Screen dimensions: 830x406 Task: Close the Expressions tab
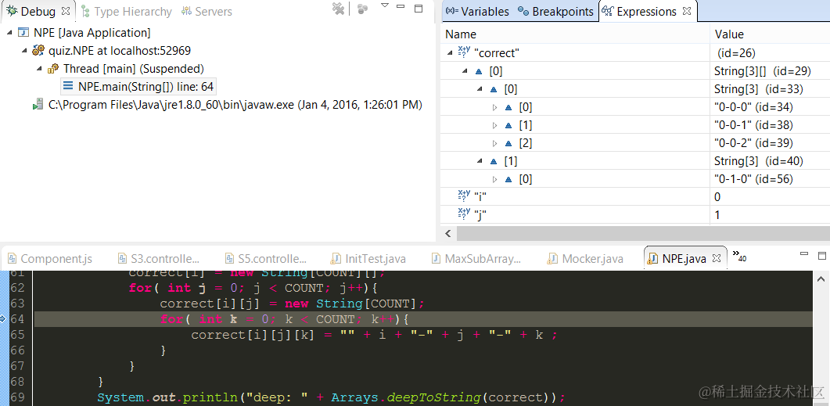click(687, 11)
